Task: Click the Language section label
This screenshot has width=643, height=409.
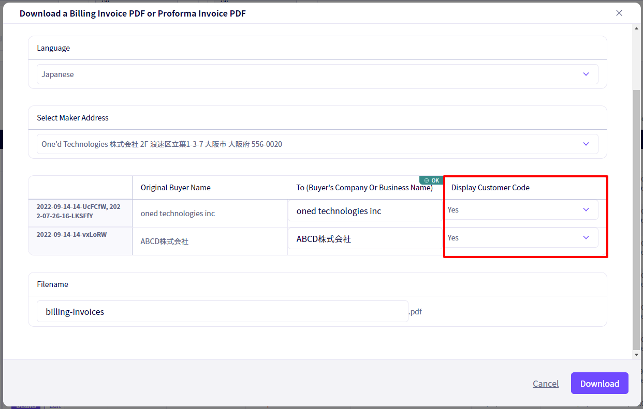Action: 53,48
